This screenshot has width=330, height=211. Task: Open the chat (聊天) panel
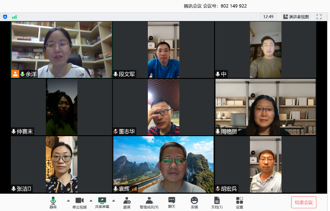[172, 203]
